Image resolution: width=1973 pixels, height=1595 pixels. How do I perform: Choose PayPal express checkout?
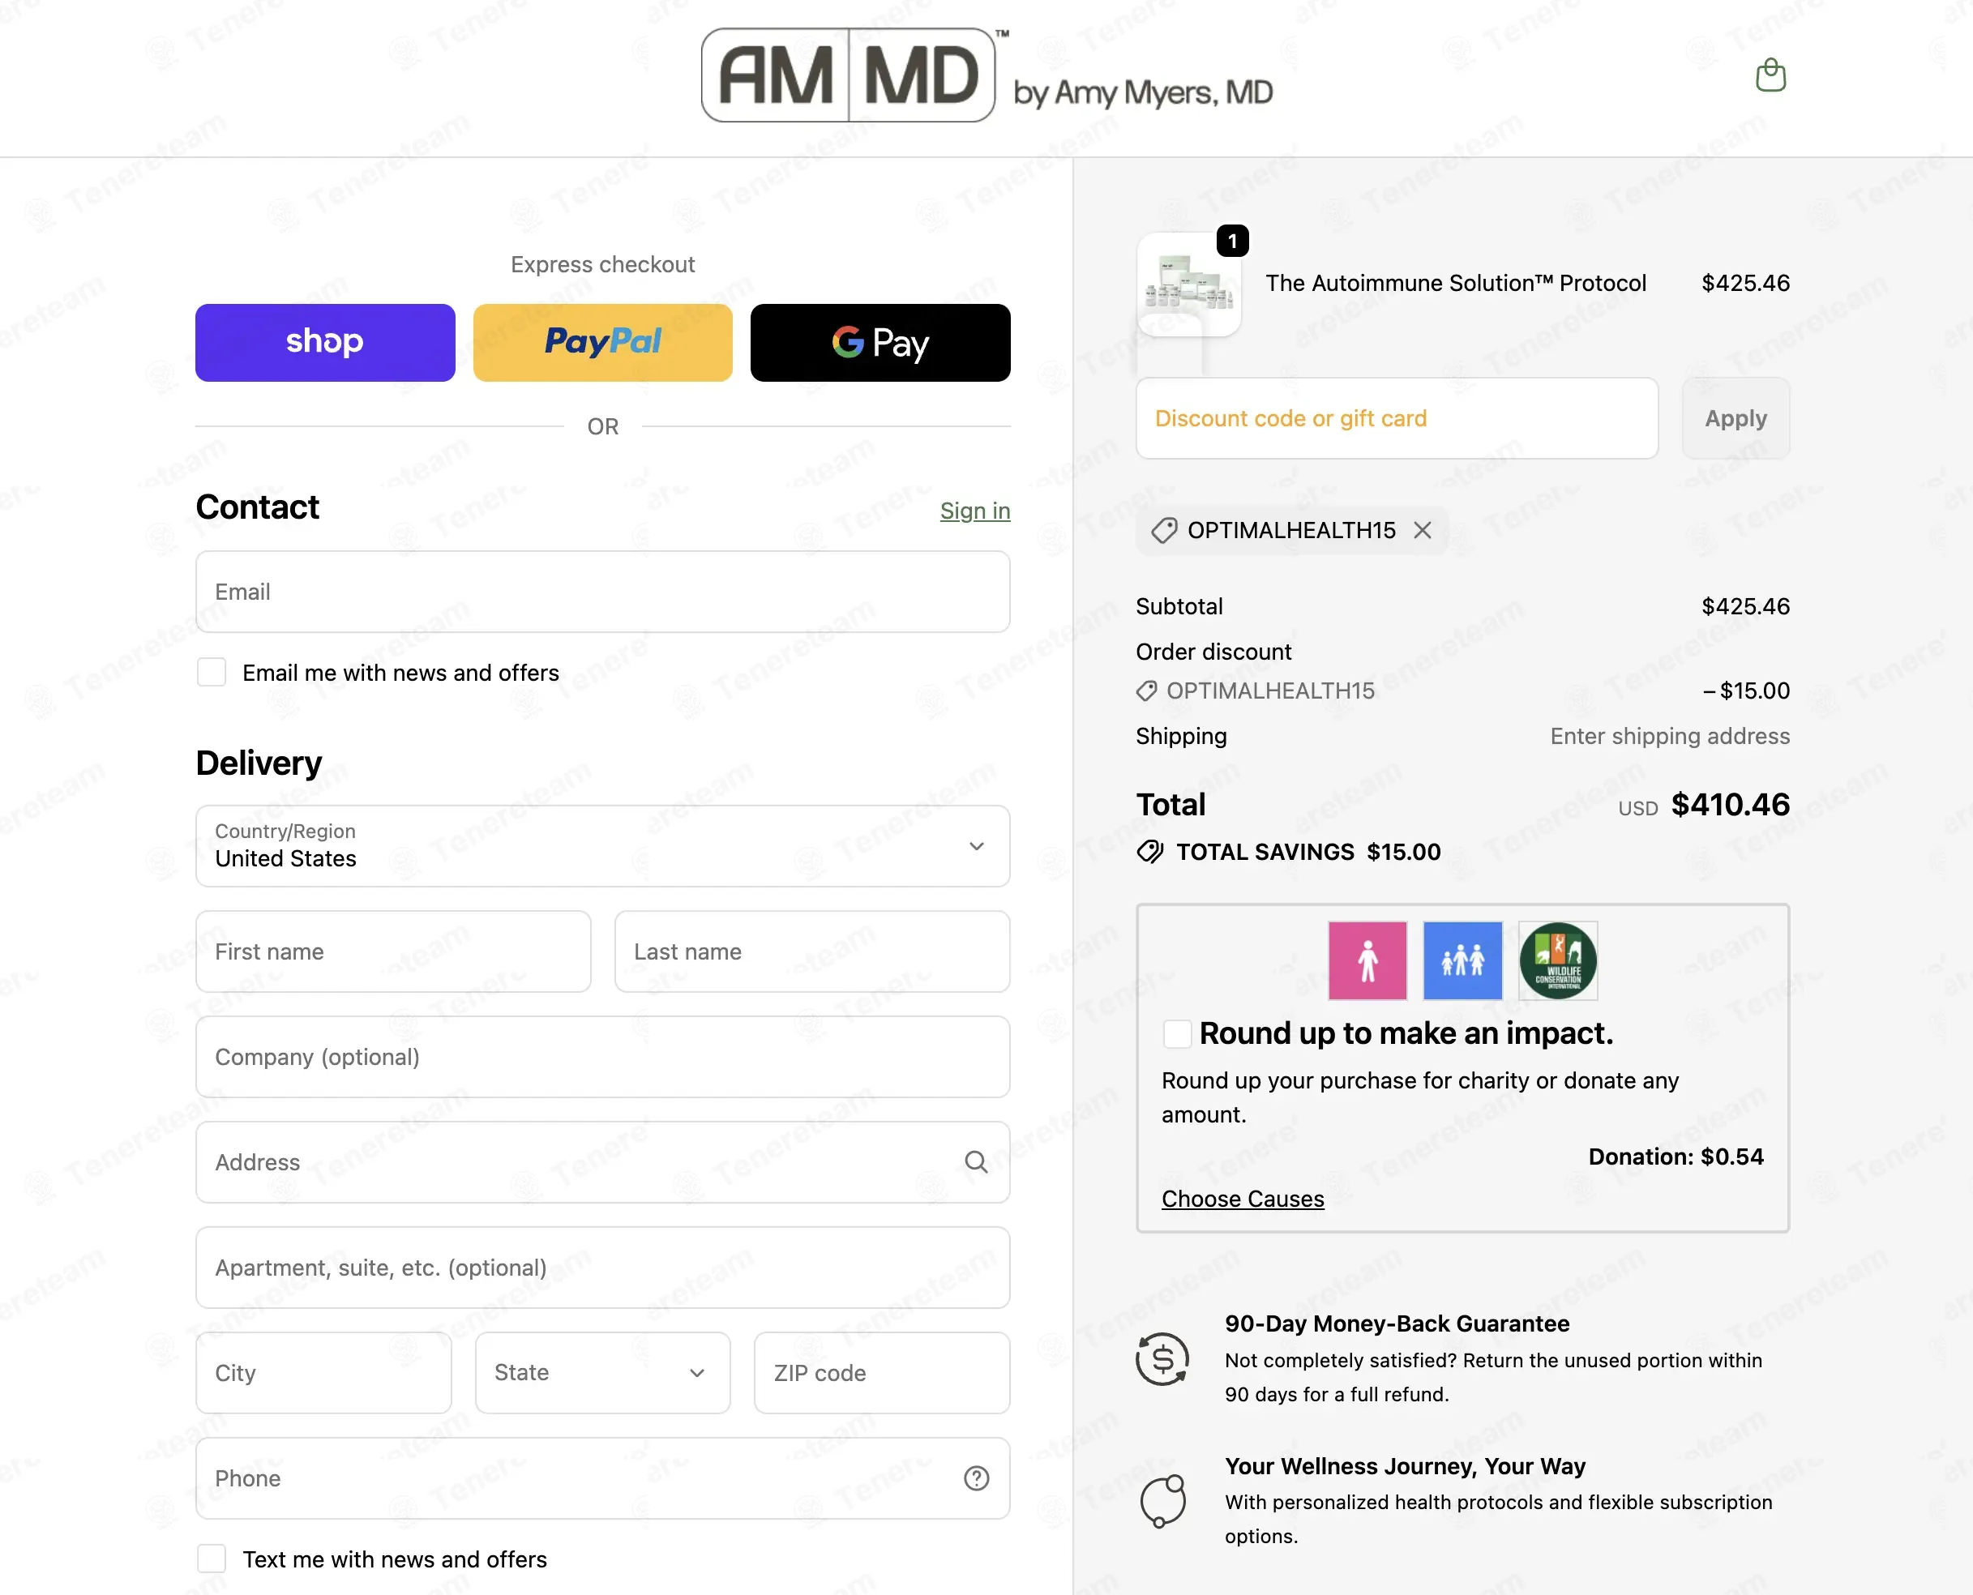click(x=603, y=343)
